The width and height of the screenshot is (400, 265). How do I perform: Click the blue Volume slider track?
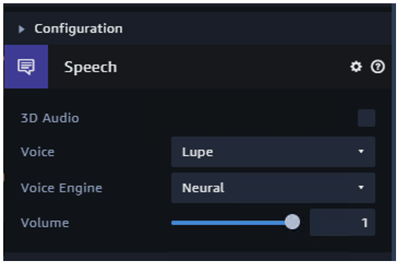tap(228, 223)
